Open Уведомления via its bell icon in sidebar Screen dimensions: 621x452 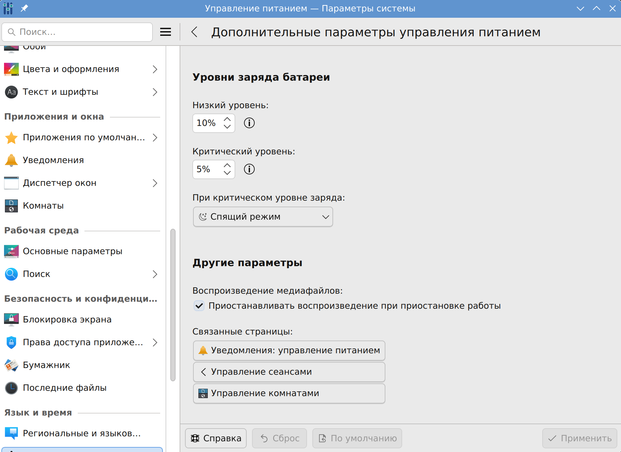(x=11, y=160)
